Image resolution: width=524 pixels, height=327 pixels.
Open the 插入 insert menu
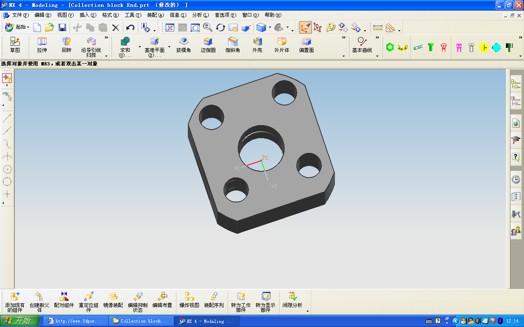[88, 15]
